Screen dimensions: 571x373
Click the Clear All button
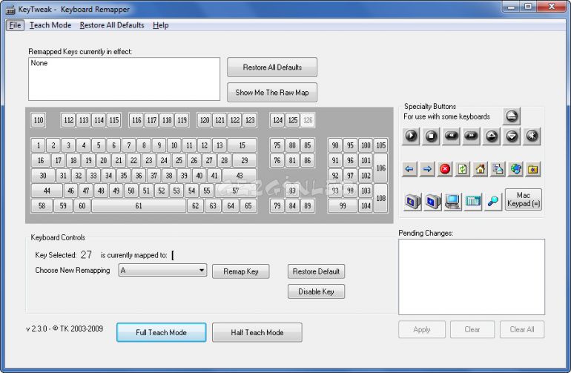[x=522, y=329]
